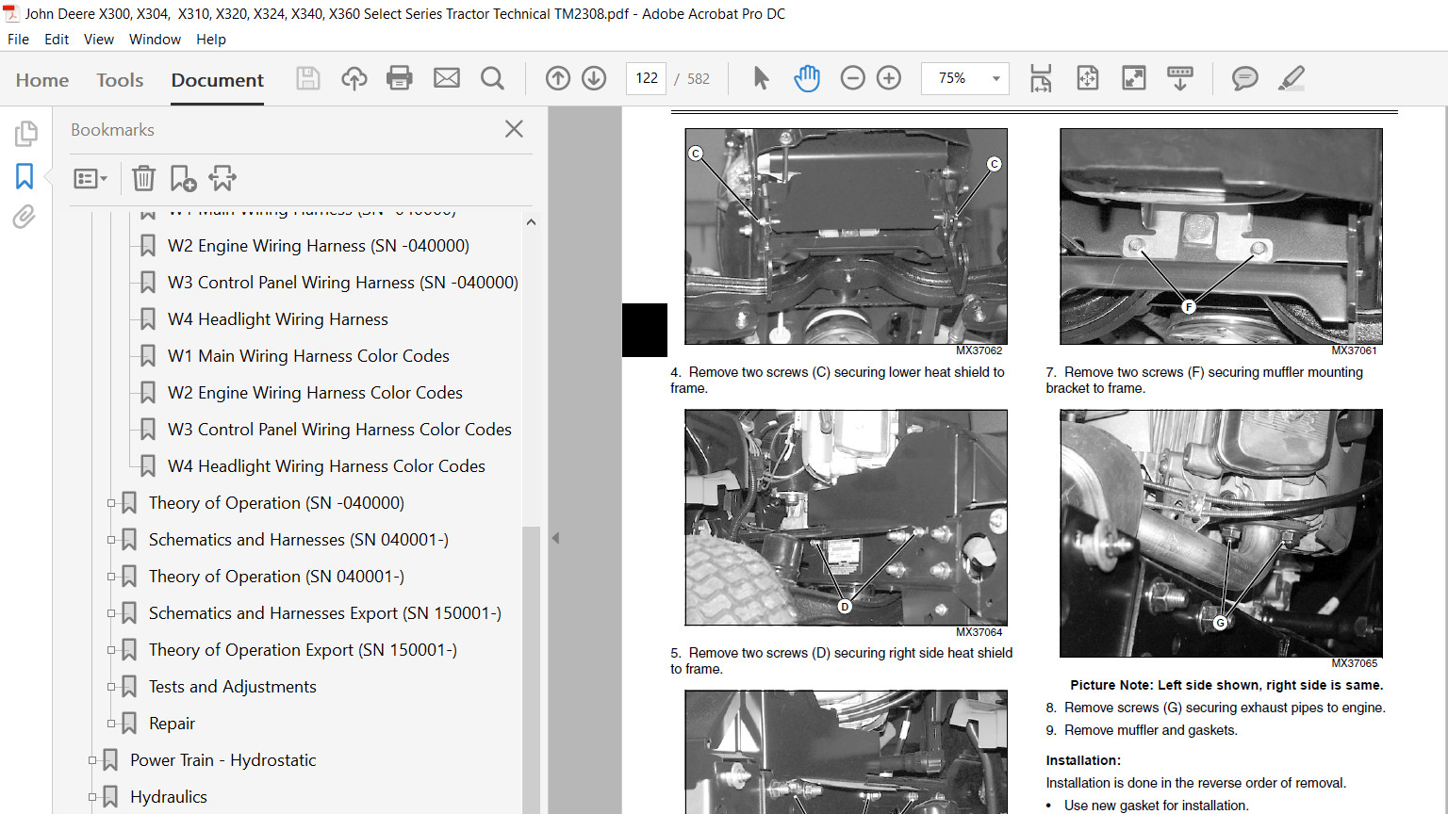The height and width of the screenshot is (814, 1448).
Task: Print the document using printer icon
Action: point(400,78)
